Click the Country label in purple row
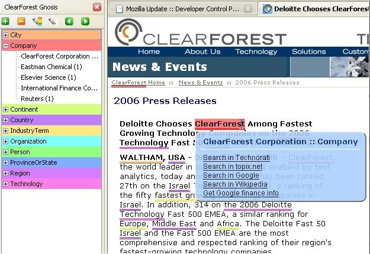This screenshot has height=254, width=370. pyautogui.click(x=22, y=120)
